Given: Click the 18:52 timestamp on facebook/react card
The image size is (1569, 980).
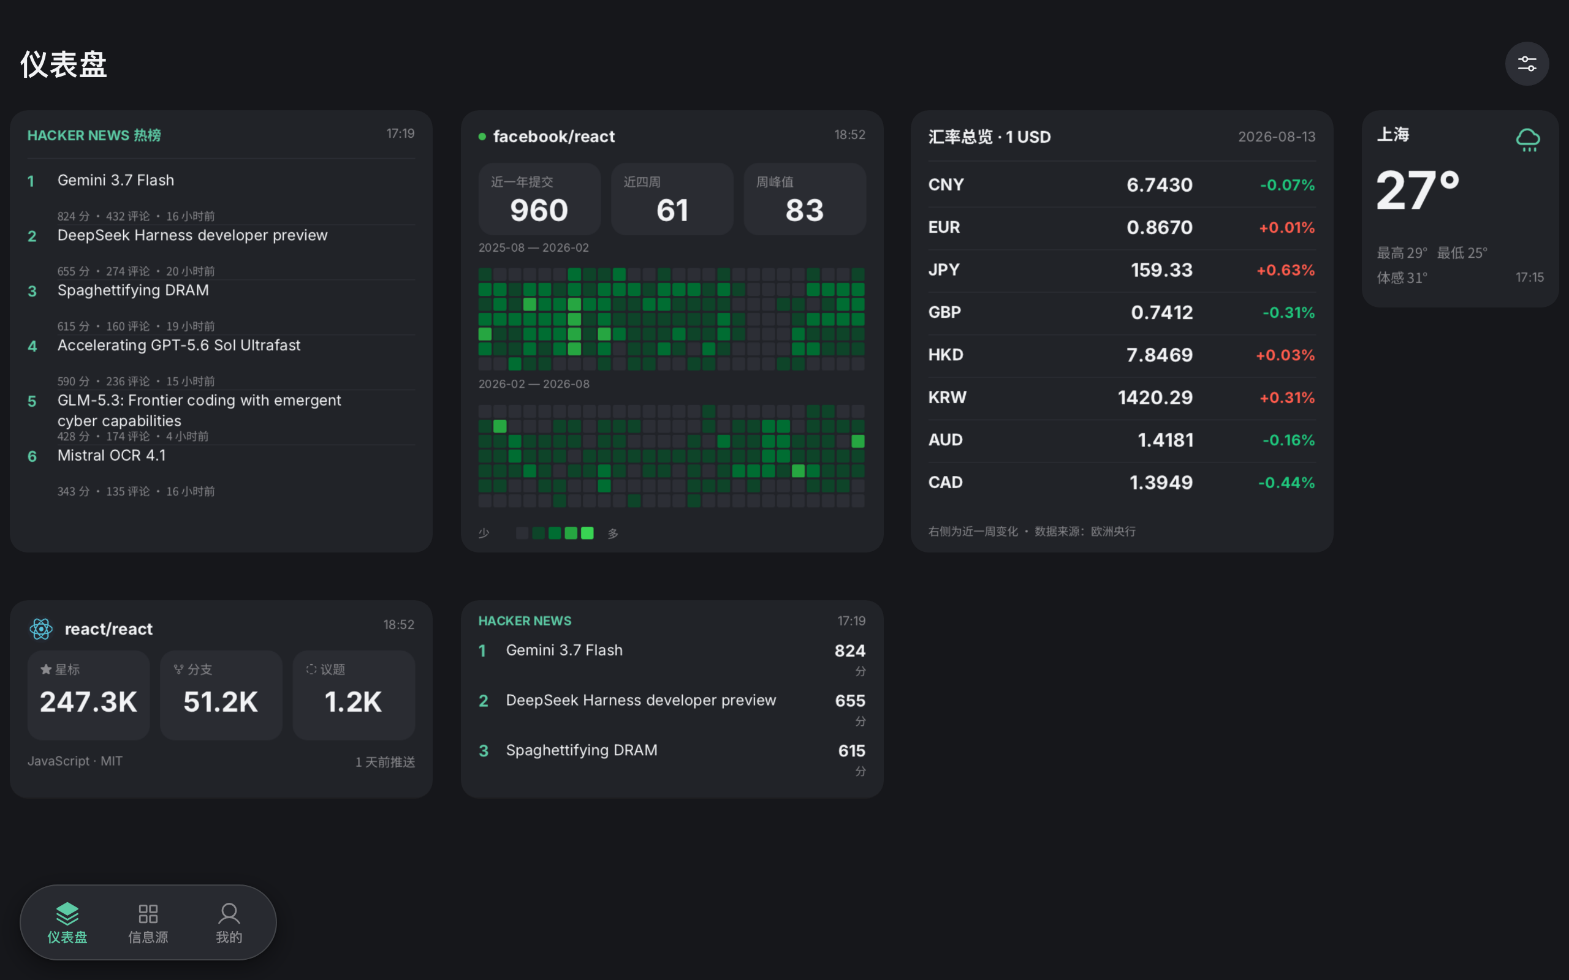Looking at the screenshot, I should click(x=849, y=135).
